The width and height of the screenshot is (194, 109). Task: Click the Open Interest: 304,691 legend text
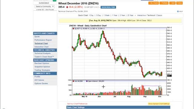[x=96, y=81]
